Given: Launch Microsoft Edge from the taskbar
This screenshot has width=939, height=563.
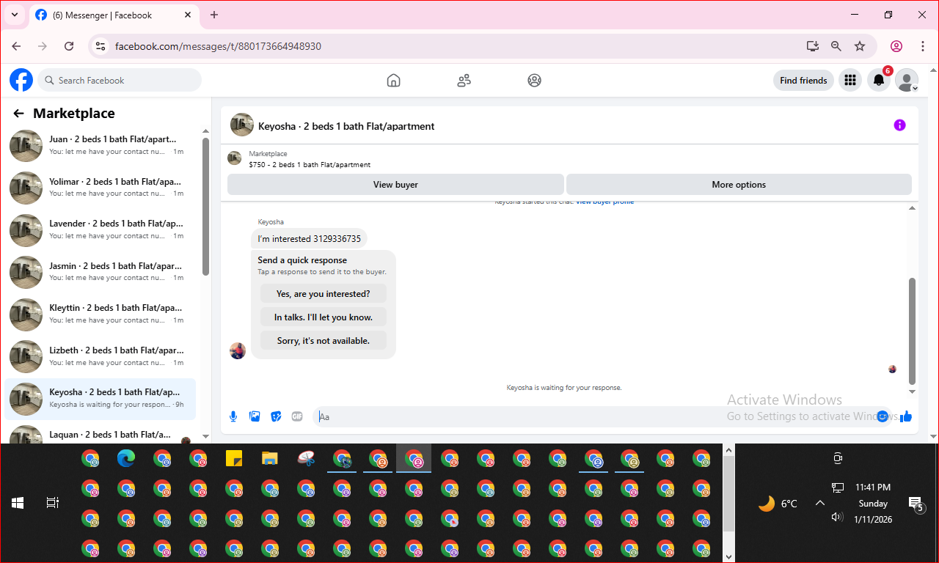Looking at the screenshot, I should 126,459.
